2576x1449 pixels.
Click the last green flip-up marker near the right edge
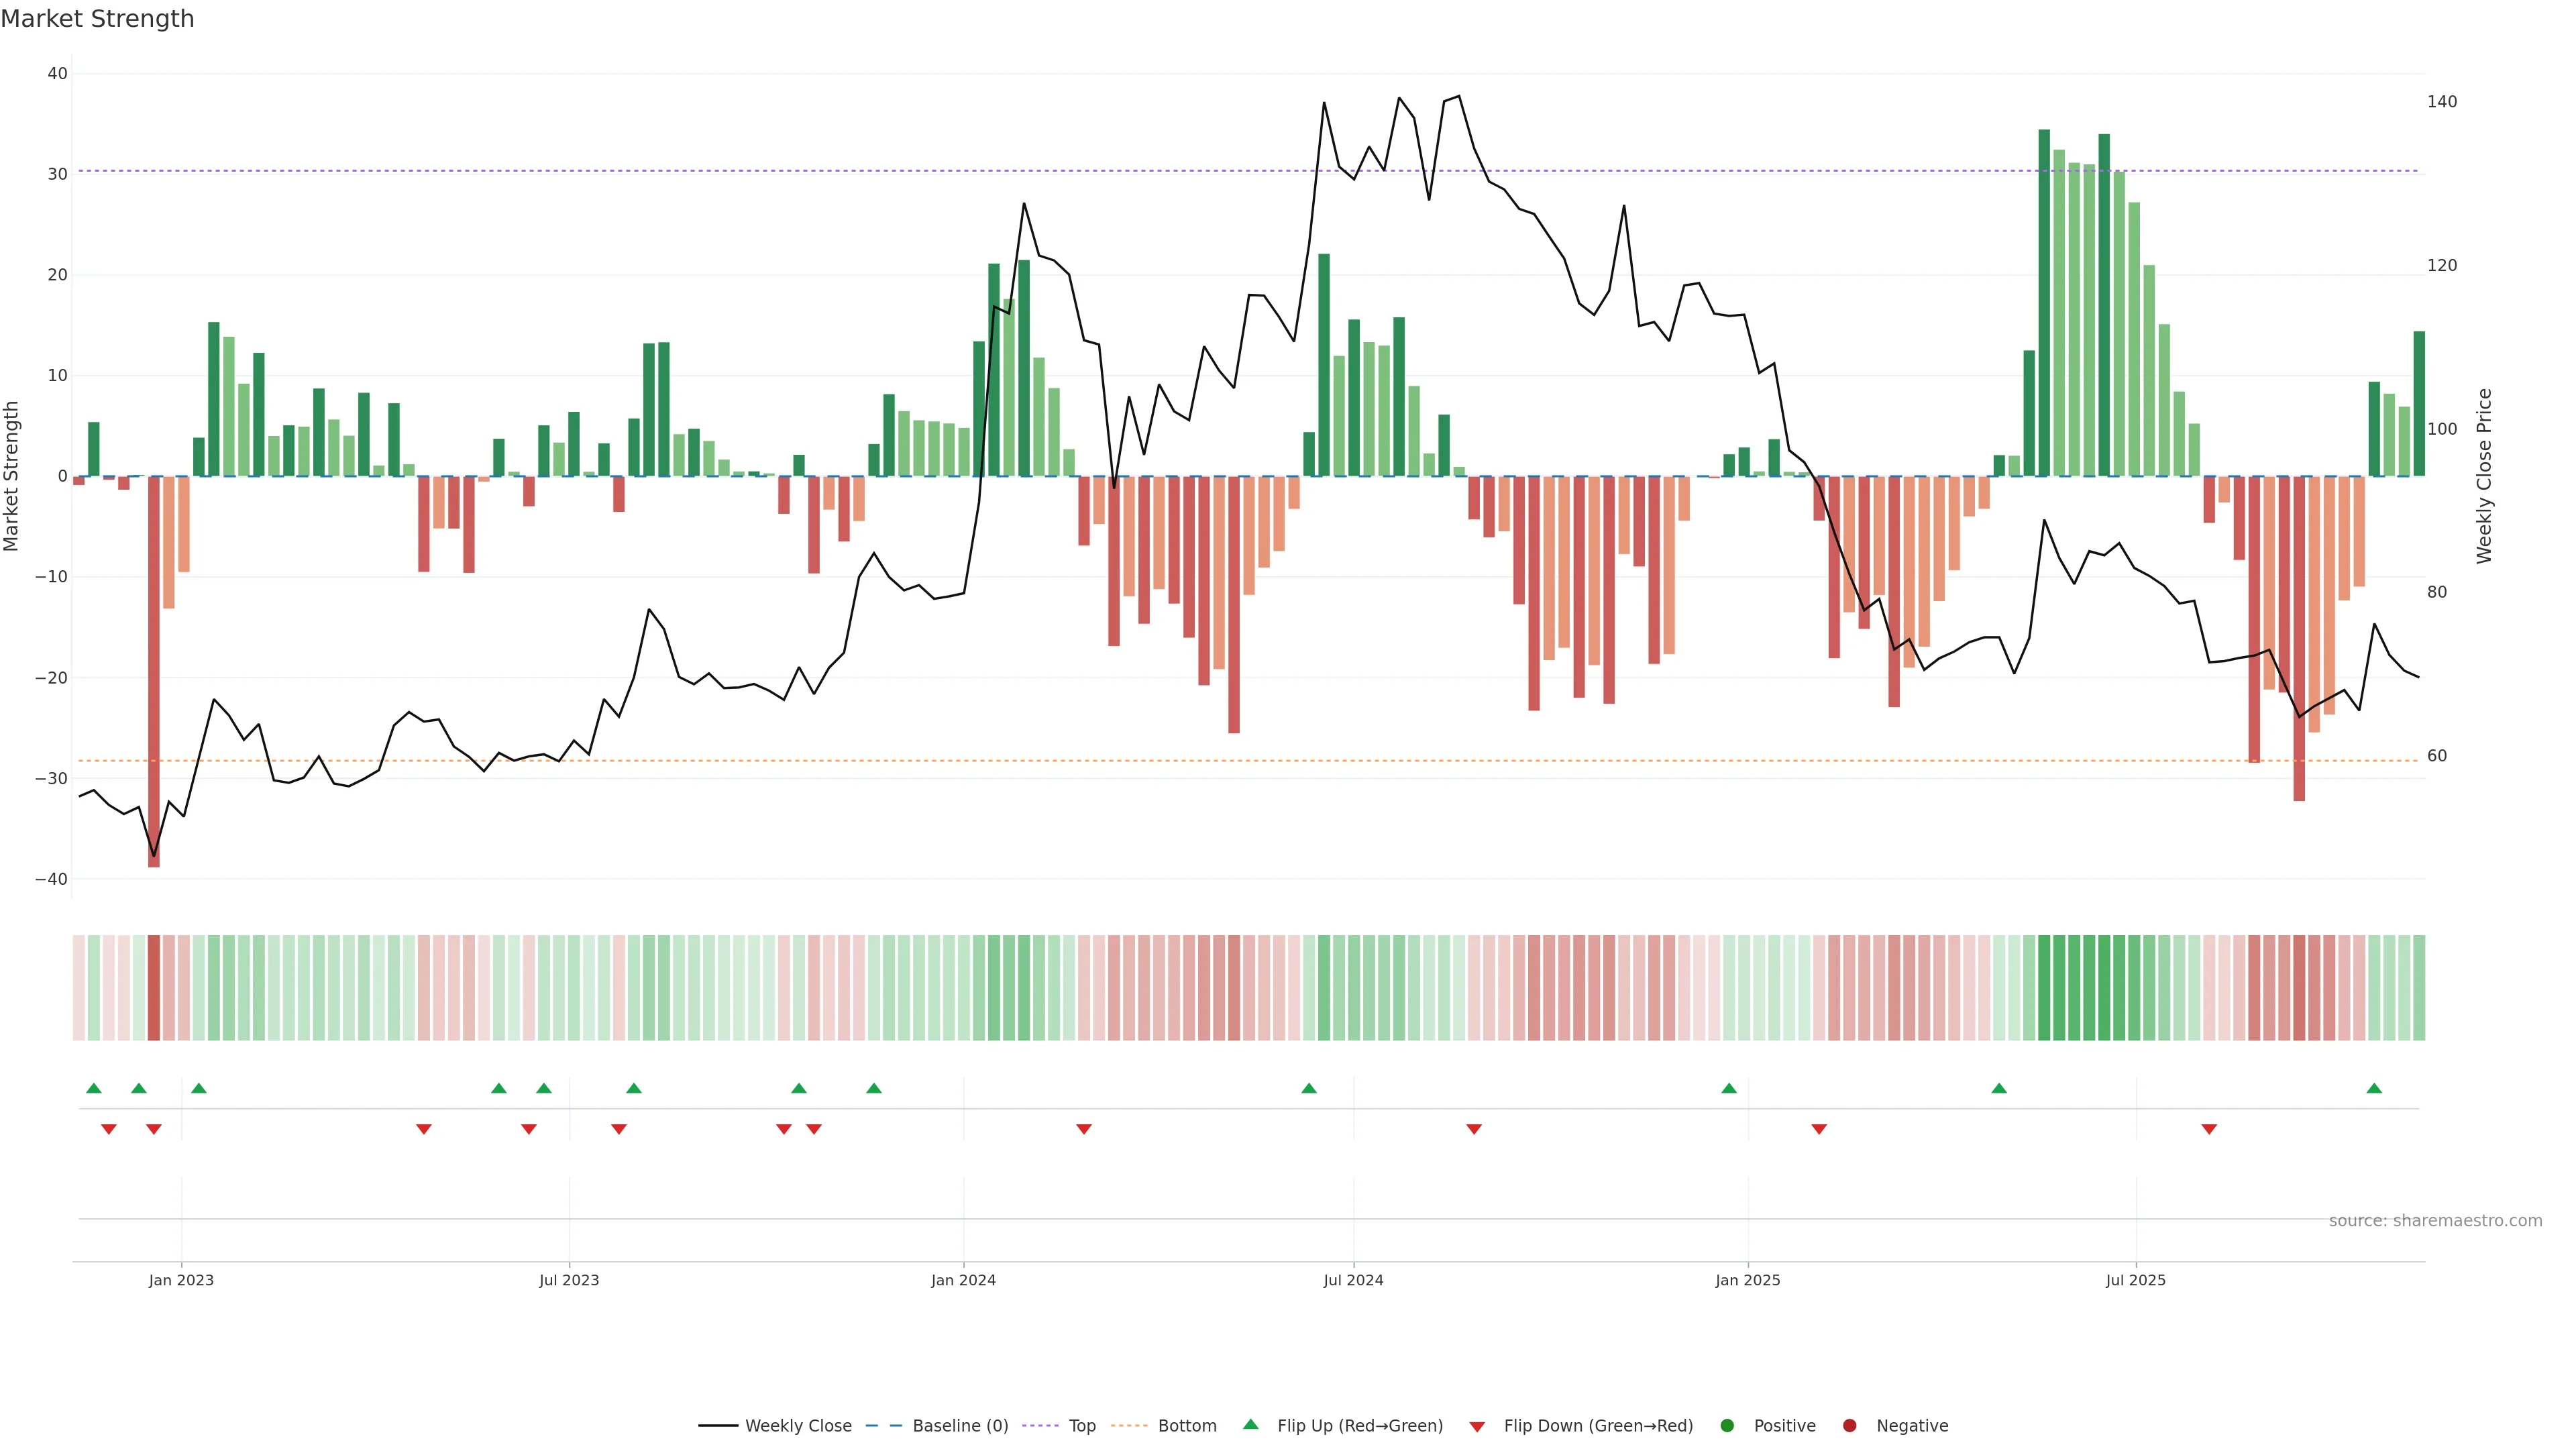[2374, 1088]
